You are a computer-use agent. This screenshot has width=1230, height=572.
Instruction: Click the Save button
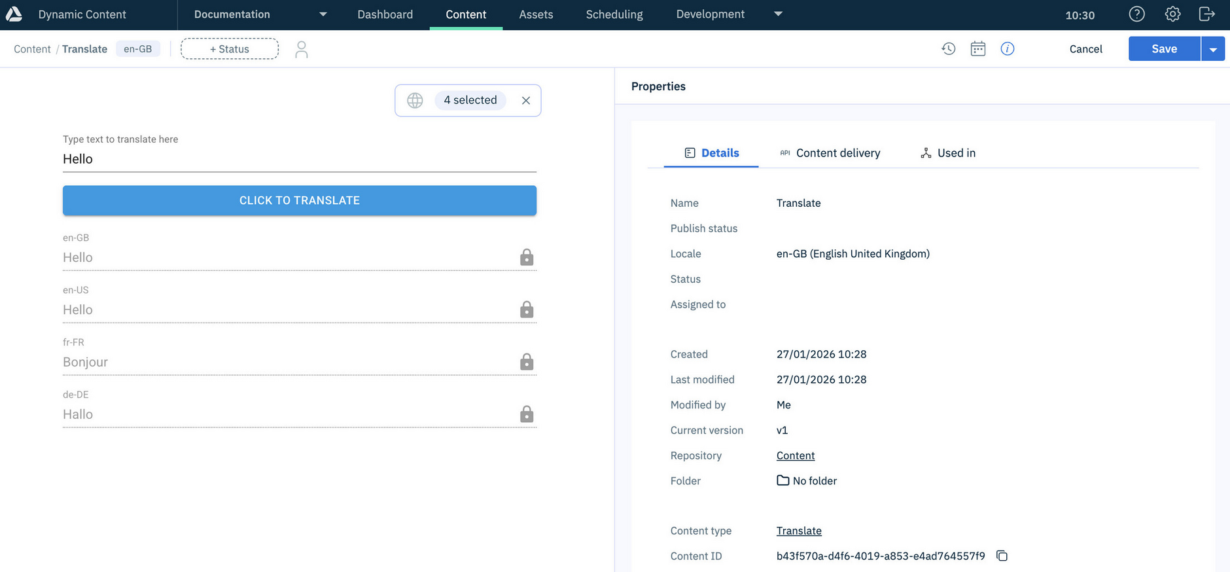click(x=1165, y=49)
